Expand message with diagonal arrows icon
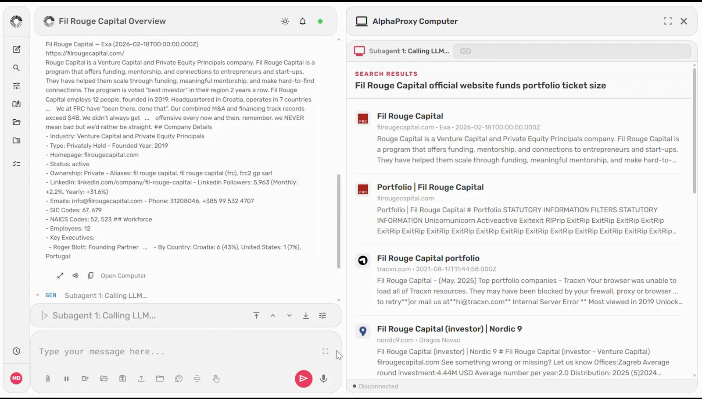The image size is (702, 399). [60, 275]
